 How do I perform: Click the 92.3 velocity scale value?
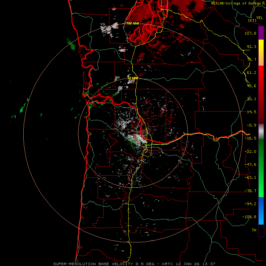252,46
